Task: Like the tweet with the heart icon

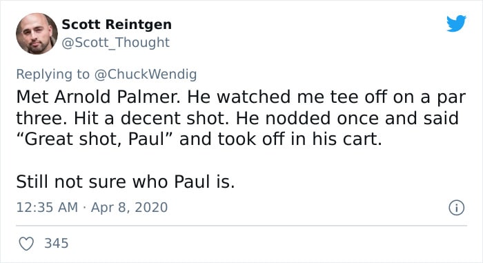Action: tap(26, 244)
